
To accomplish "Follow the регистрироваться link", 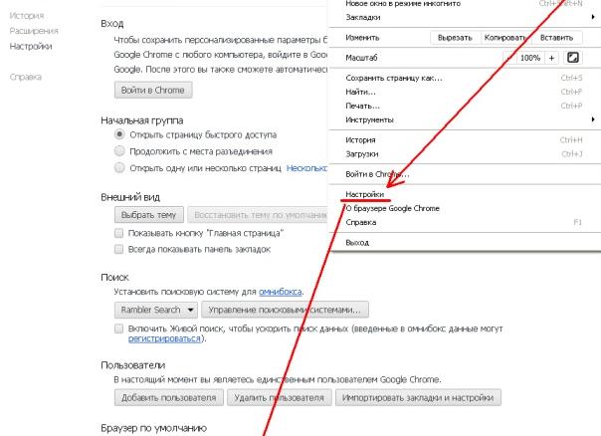I will pos(164,338).
